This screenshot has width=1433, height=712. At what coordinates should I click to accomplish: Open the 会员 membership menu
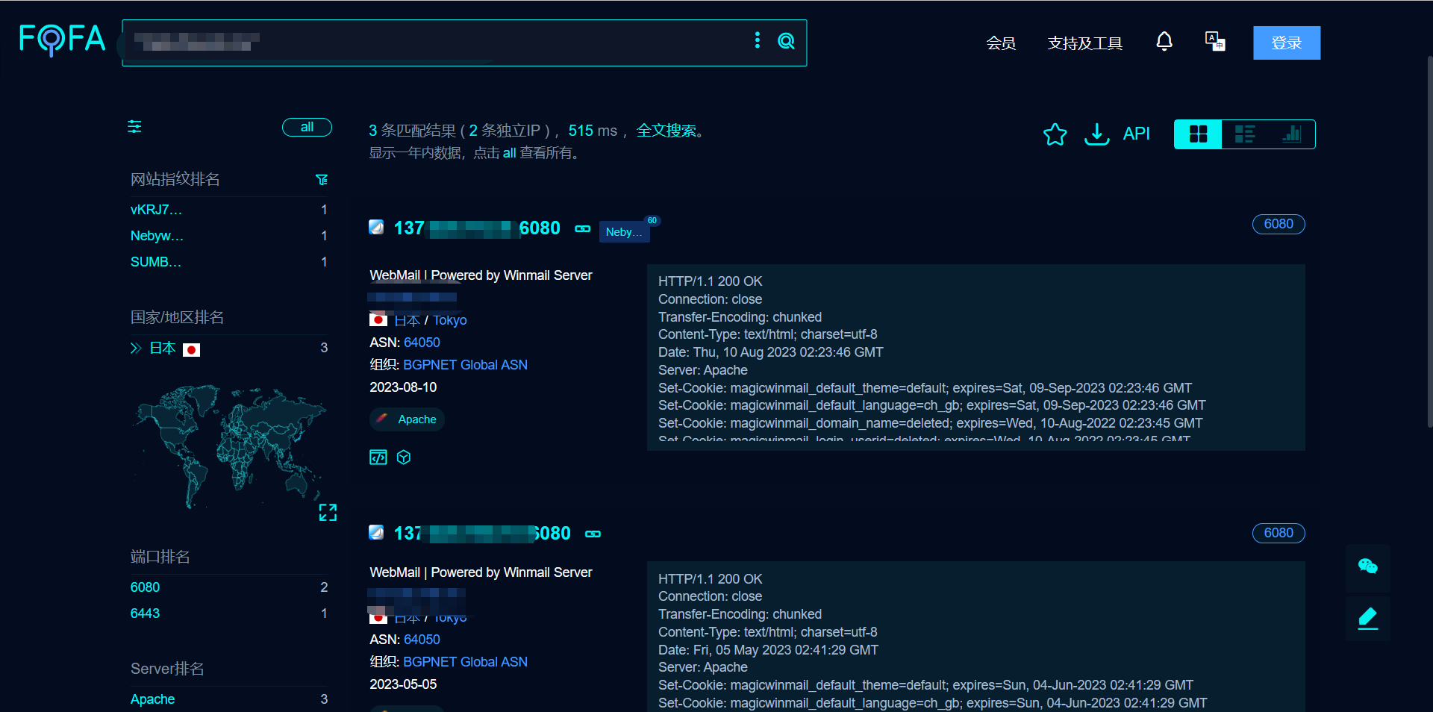click(x=1001, y=43)
